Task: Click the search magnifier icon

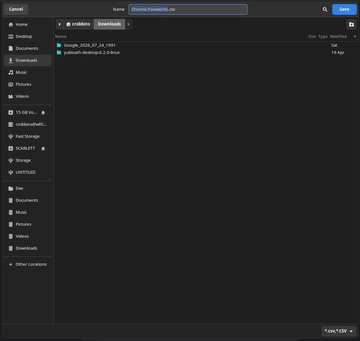Action: click(x=325, y=9)
